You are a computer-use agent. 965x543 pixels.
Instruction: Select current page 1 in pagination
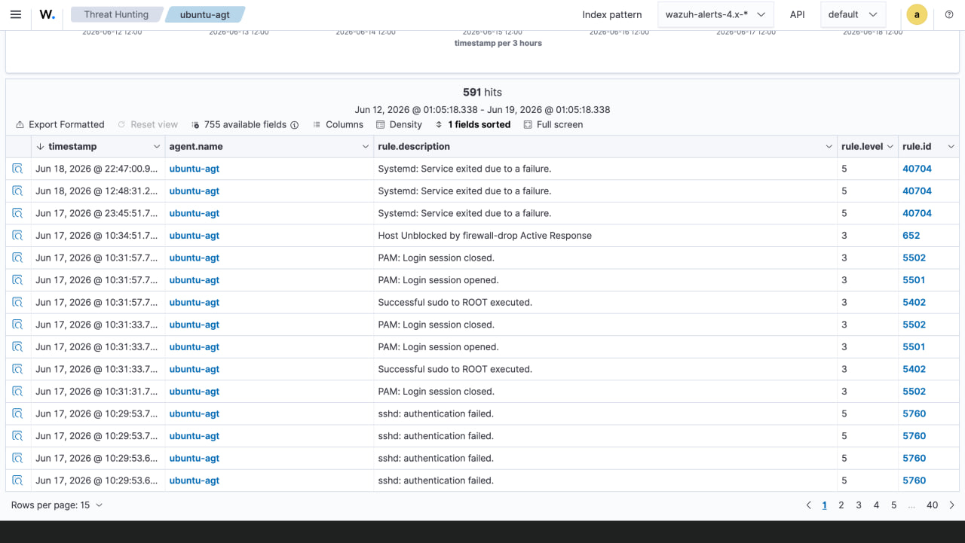pyautogui.click(x=824, y=505)
